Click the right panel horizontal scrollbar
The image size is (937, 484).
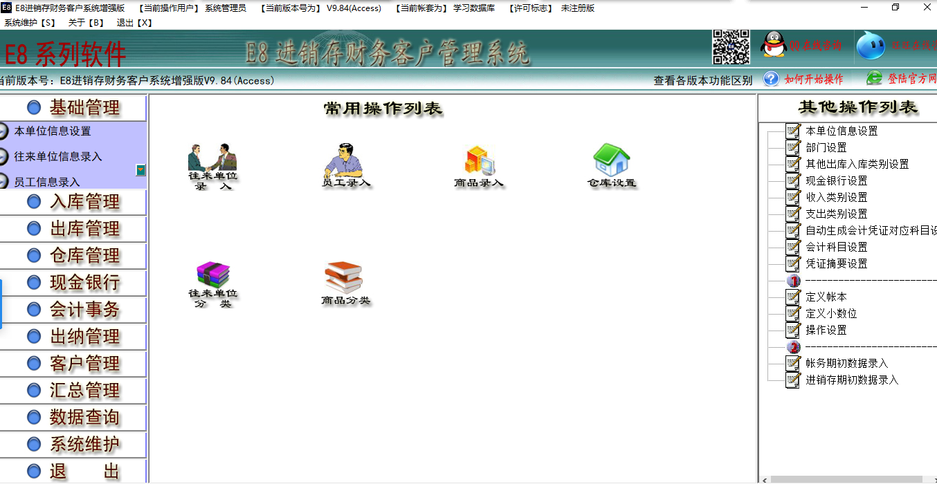coord(847,479)
